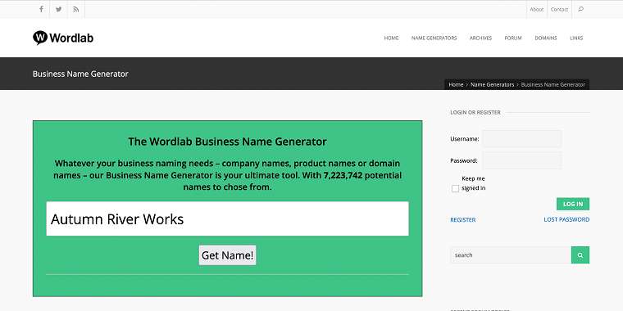The height and width of the screenshot is (311, 623).
Task: Open the Twitter icon link
Action: pyautogui.click(x=58, y=9)
